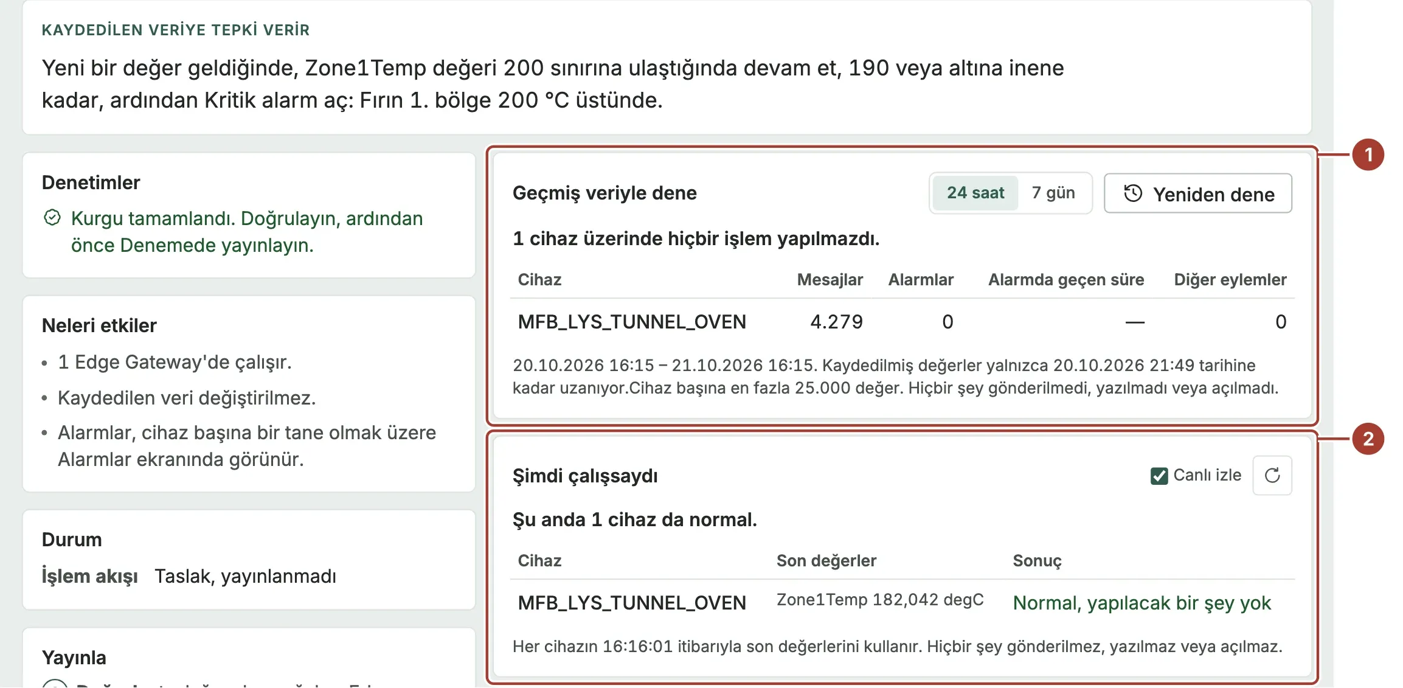1403x688 pixels.
Task: Click the Kaydedilen veri değiştirilmez bullet
Action: [187, 398]
